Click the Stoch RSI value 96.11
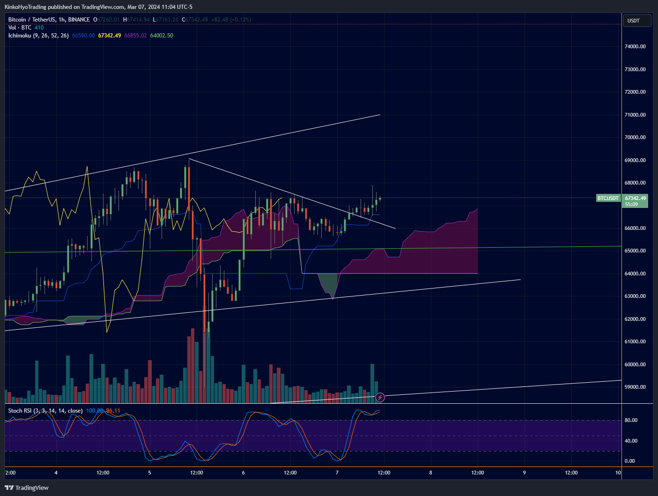 [113, 411]
